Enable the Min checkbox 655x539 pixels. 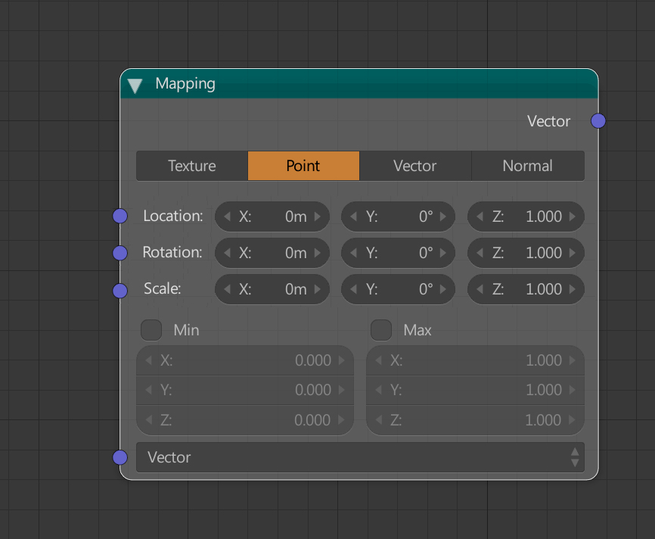[x=151, y=330]
